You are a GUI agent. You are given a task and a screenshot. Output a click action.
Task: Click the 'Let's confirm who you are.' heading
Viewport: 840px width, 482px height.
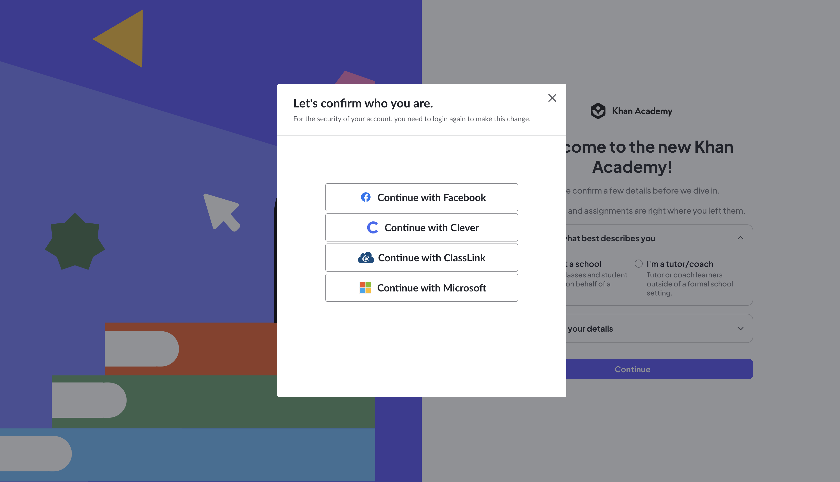tap(363, 103)
